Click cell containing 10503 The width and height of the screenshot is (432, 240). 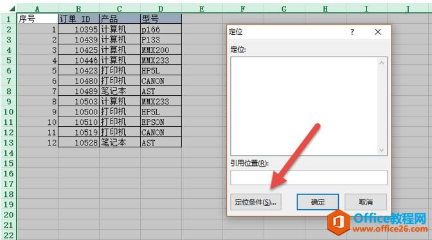click(78, 101)
